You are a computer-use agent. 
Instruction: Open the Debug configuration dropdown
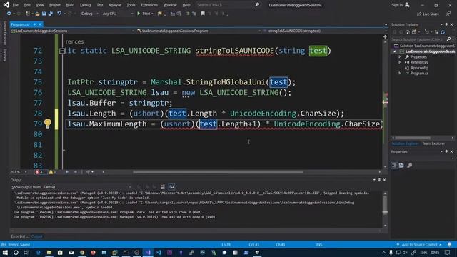coord(89,14)
